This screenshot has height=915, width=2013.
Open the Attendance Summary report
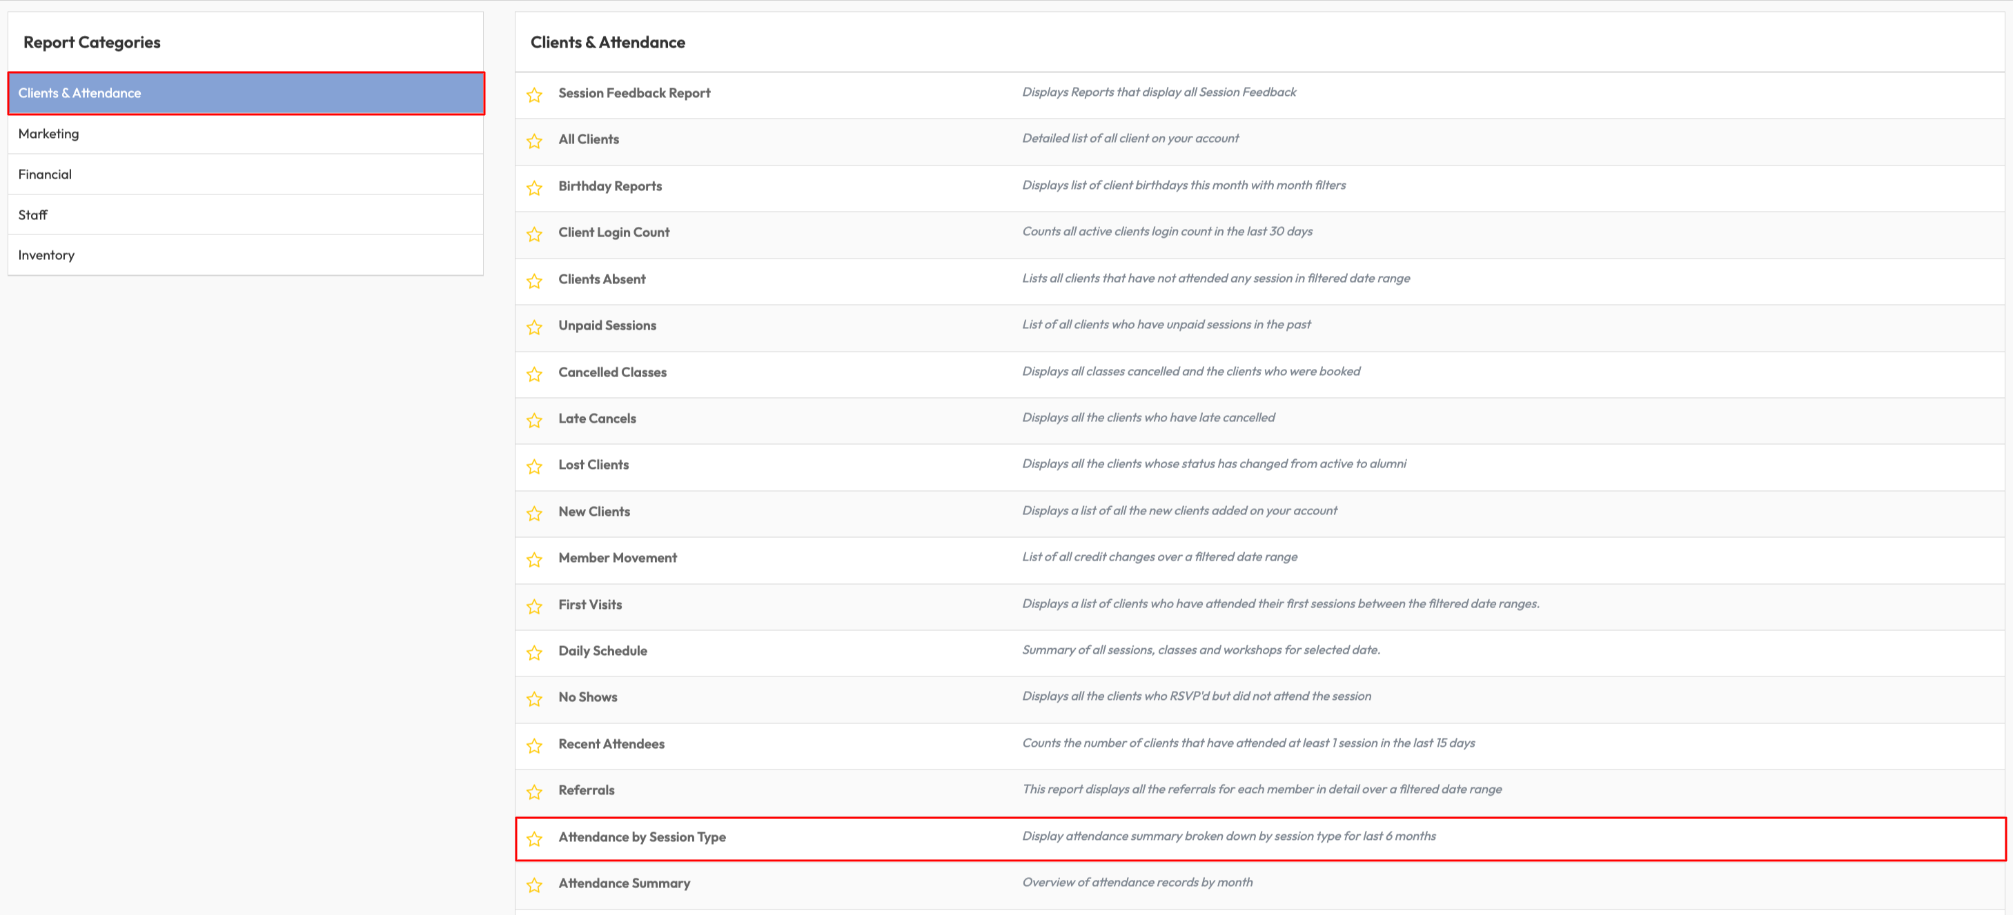(624, 883)
